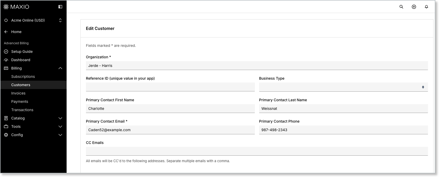The image size is (439, 177).
Task: Click the 'Fields marked * are required.' text
Action: click(x=111, y=46)
